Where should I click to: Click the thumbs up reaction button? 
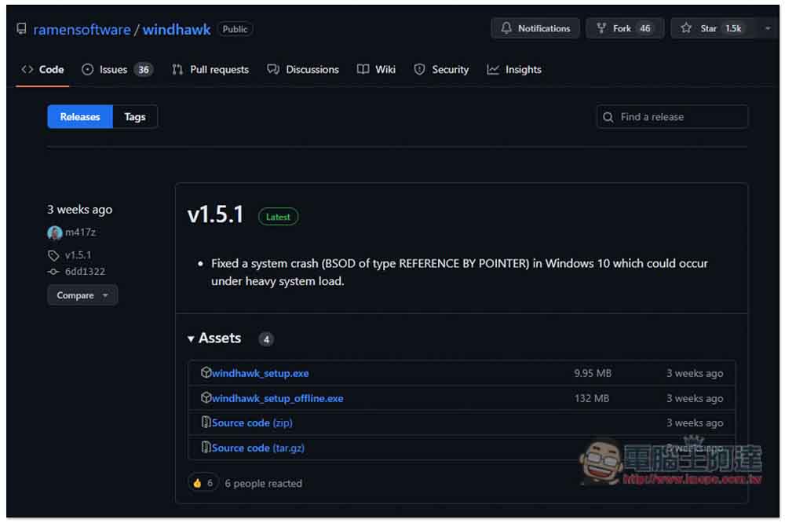click(203, 483)
